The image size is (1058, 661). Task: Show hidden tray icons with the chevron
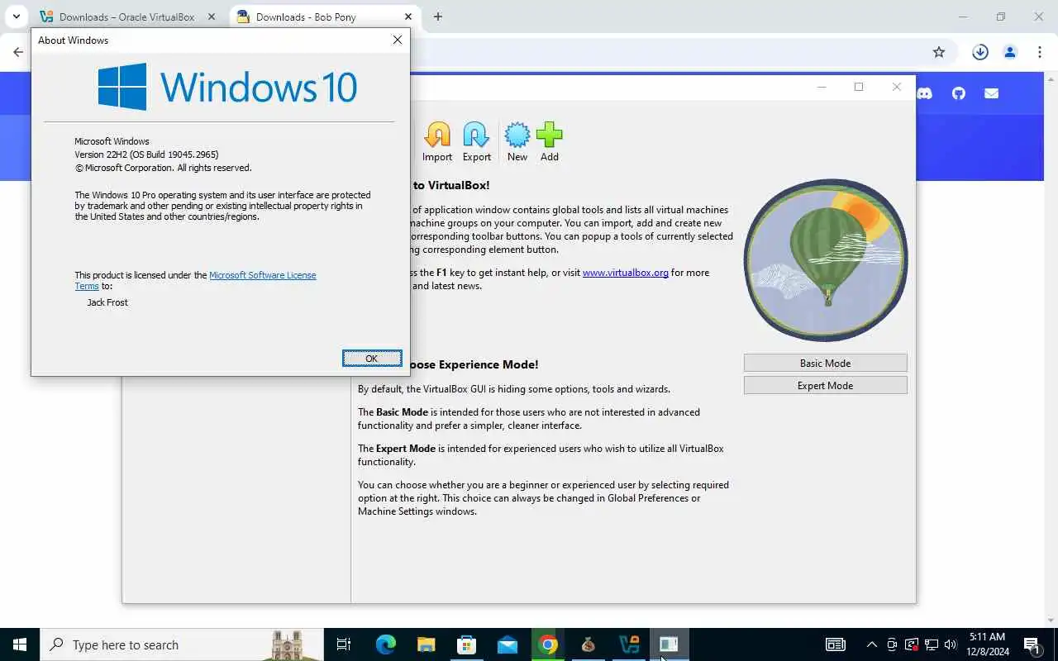tap(871, 644)
